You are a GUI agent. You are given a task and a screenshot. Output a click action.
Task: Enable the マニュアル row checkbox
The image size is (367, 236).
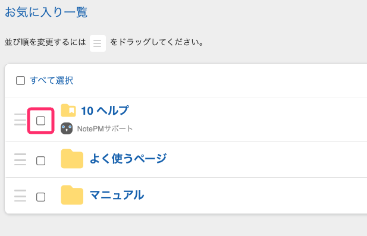(x=40, y=197)
